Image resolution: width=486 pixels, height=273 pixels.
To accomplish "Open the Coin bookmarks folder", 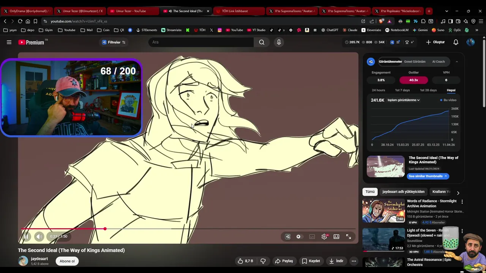I will (103, 30).
